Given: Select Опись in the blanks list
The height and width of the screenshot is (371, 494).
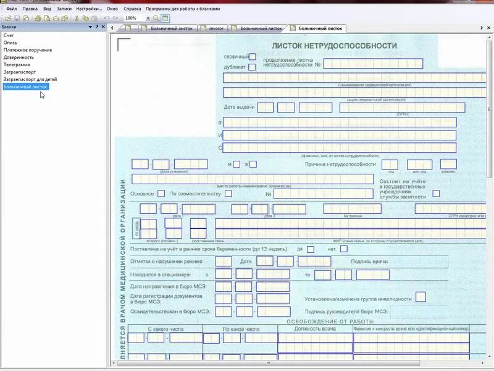Looking at the screenshot, I should click(x=10, y=43).
